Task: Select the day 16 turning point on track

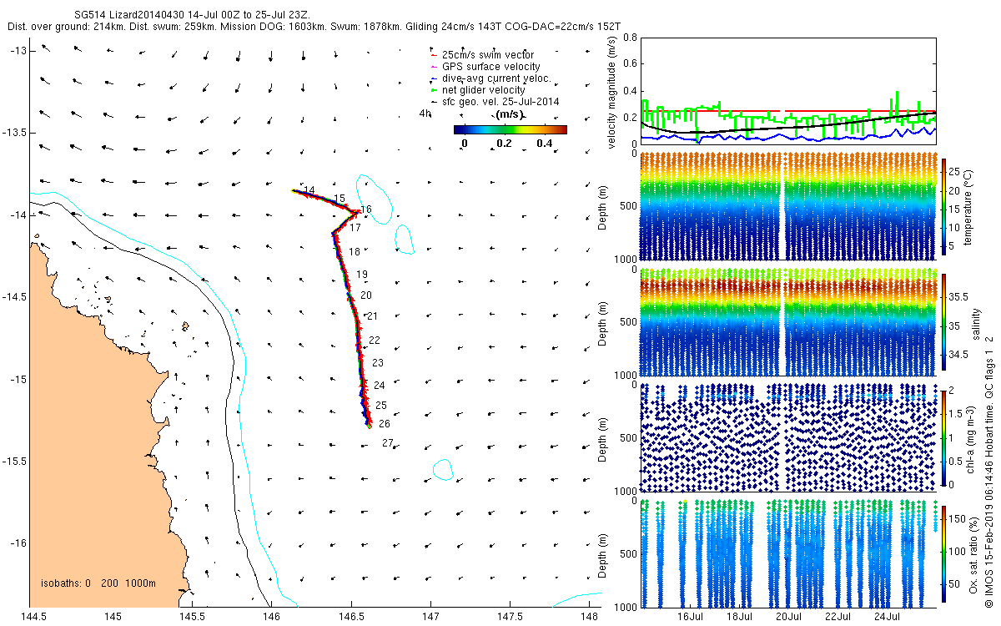Action: (x=359, y=210)
